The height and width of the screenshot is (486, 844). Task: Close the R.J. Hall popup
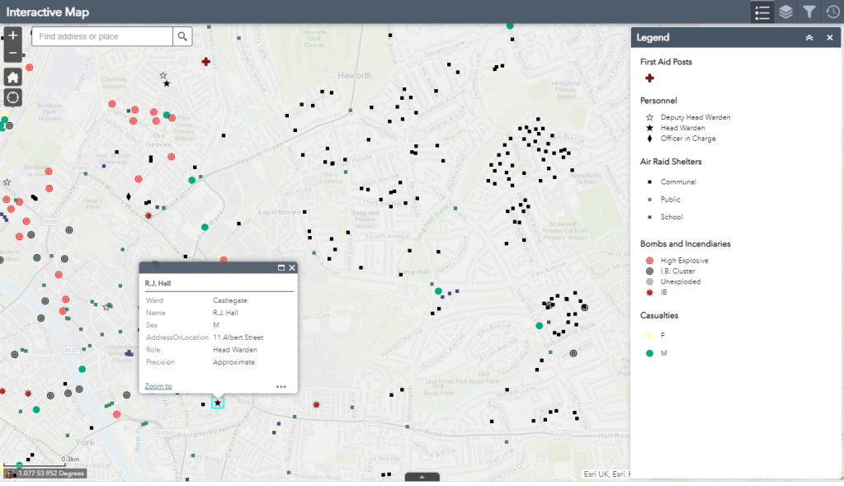pos(291,267)
